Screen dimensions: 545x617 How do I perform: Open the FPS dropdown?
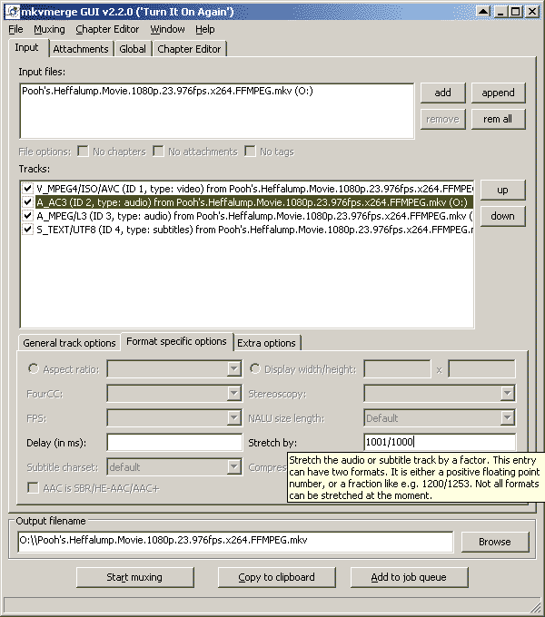(234, 417)
